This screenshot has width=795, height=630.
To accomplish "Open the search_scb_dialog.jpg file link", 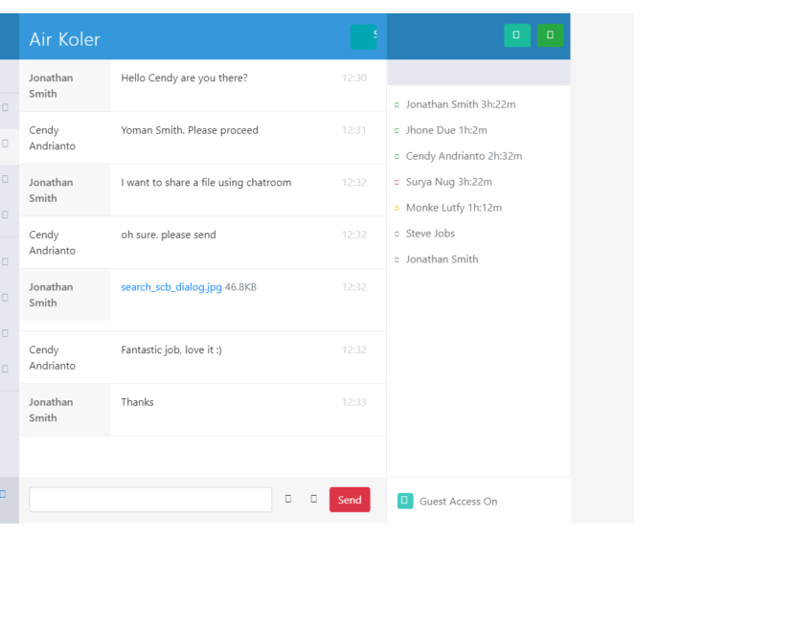I will 171,287.
